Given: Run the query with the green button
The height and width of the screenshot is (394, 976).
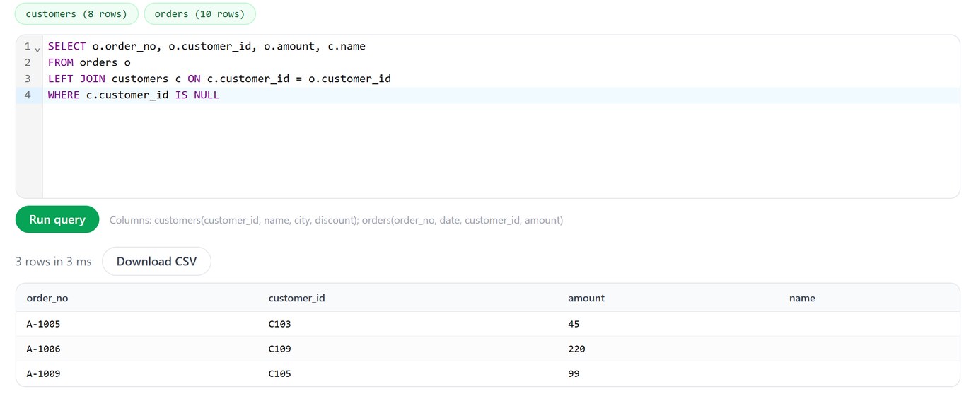Looking at the screenshot, I should tap(57, 219).
